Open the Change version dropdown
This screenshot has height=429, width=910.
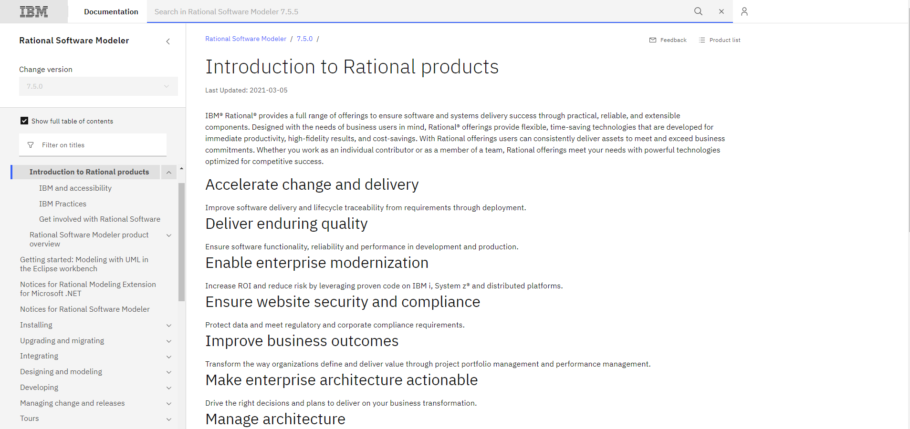click(x=98, y=86)
